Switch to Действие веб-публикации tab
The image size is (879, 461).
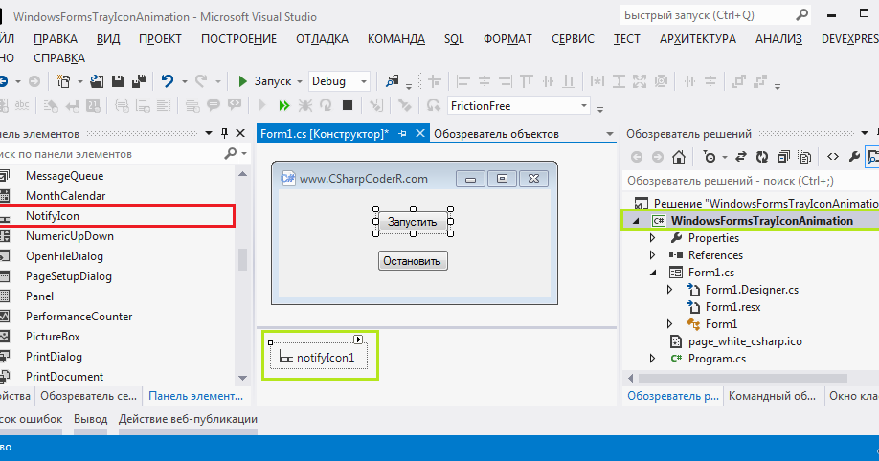188,419
